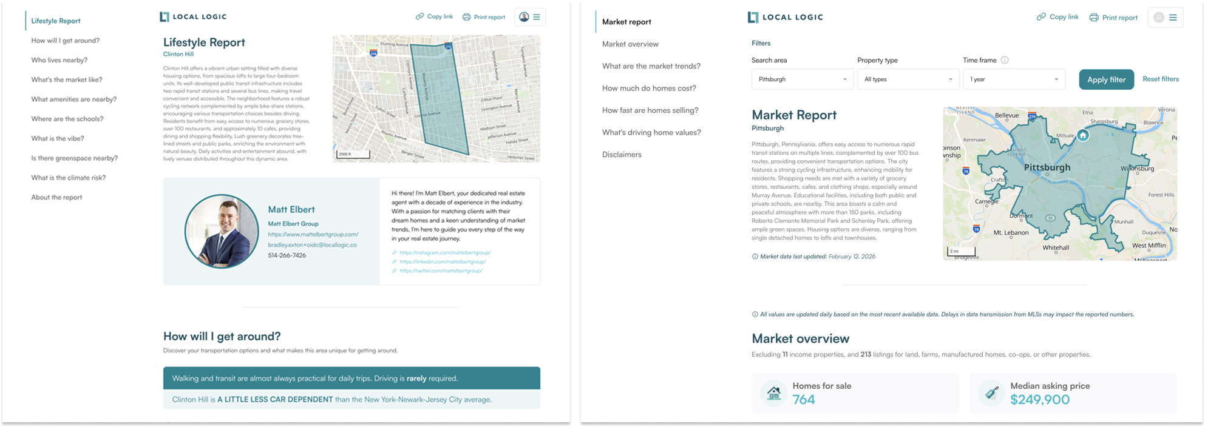Viewport: 1205px width, 427px height.
Task: Go to What are the market trends? section
Action: pyautogui.click(x=651, y=66)
